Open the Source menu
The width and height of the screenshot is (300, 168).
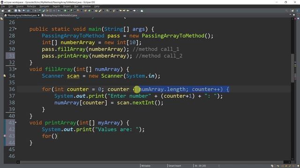pyautogui.click(x=20, y=7)
